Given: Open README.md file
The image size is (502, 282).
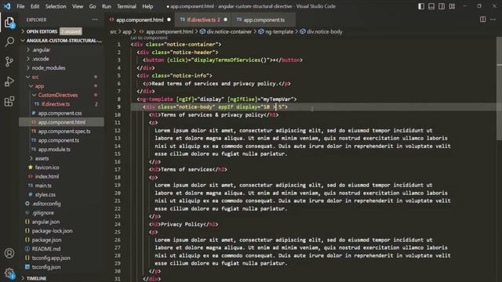Looking at the screenshot, I should pos(45,249).
